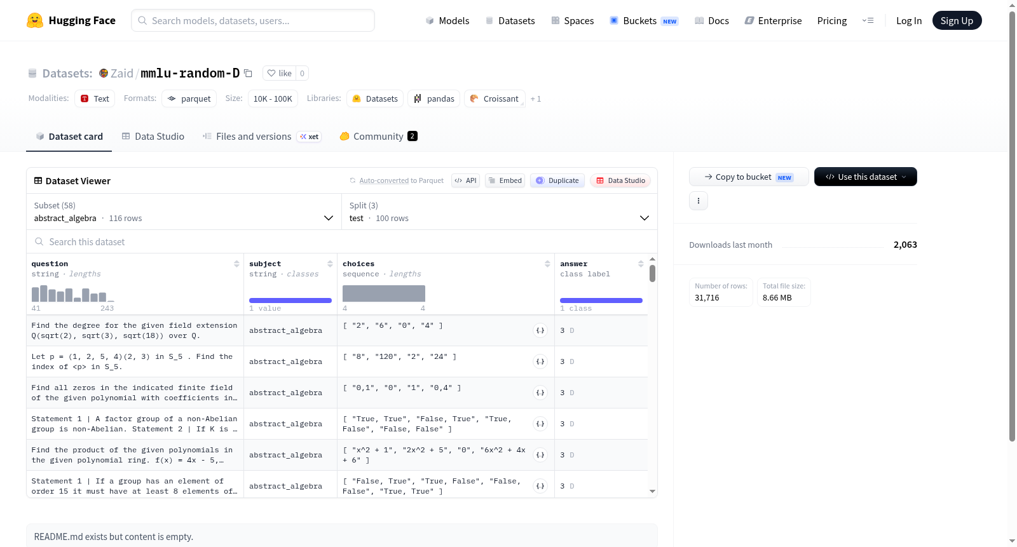Image resolution: width=1017 pixels, height=547 pixels.
Task: Show the +1 additional libraries
Action: point(536,98)
